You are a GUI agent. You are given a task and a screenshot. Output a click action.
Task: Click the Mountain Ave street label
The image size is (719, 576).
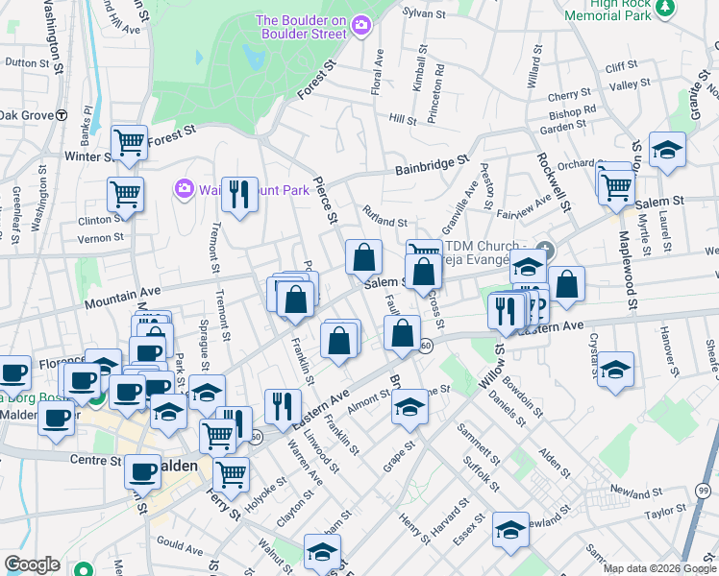click(122, 298)
